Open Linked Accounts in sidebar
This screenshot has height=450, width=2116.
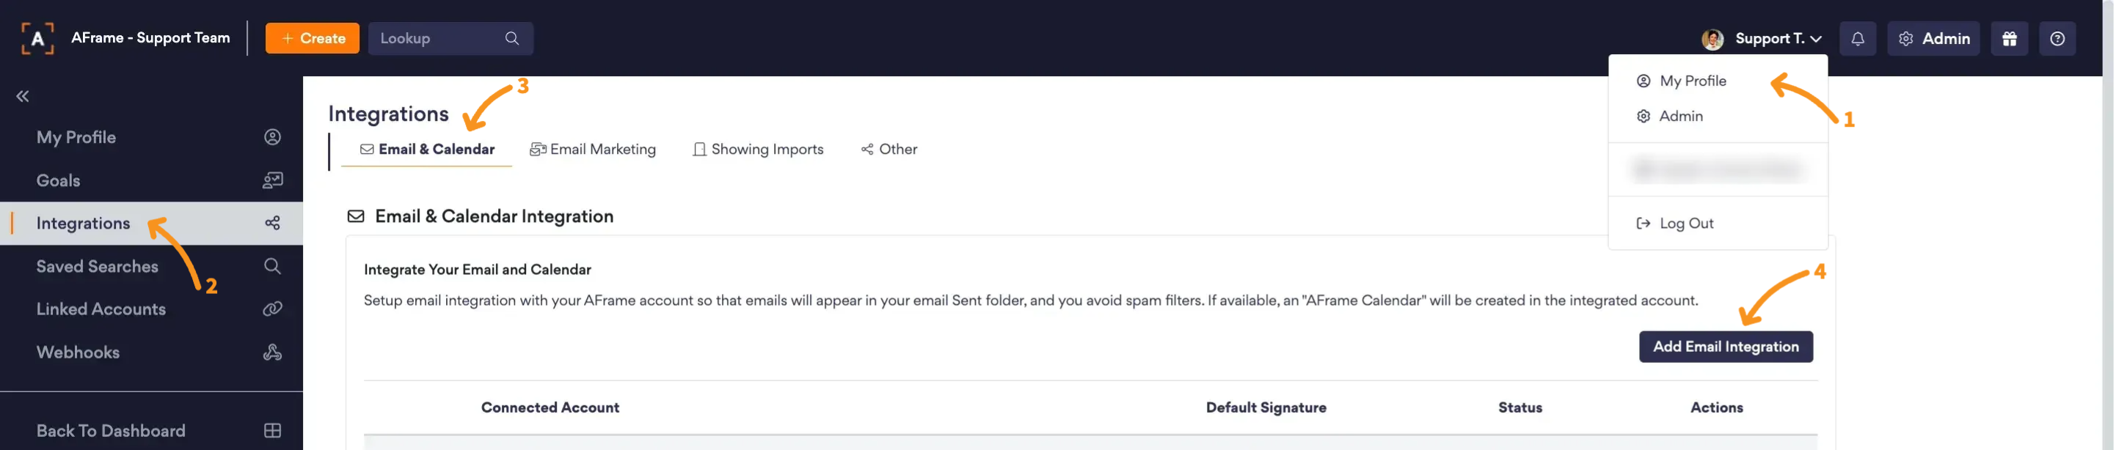click(151, 309)
